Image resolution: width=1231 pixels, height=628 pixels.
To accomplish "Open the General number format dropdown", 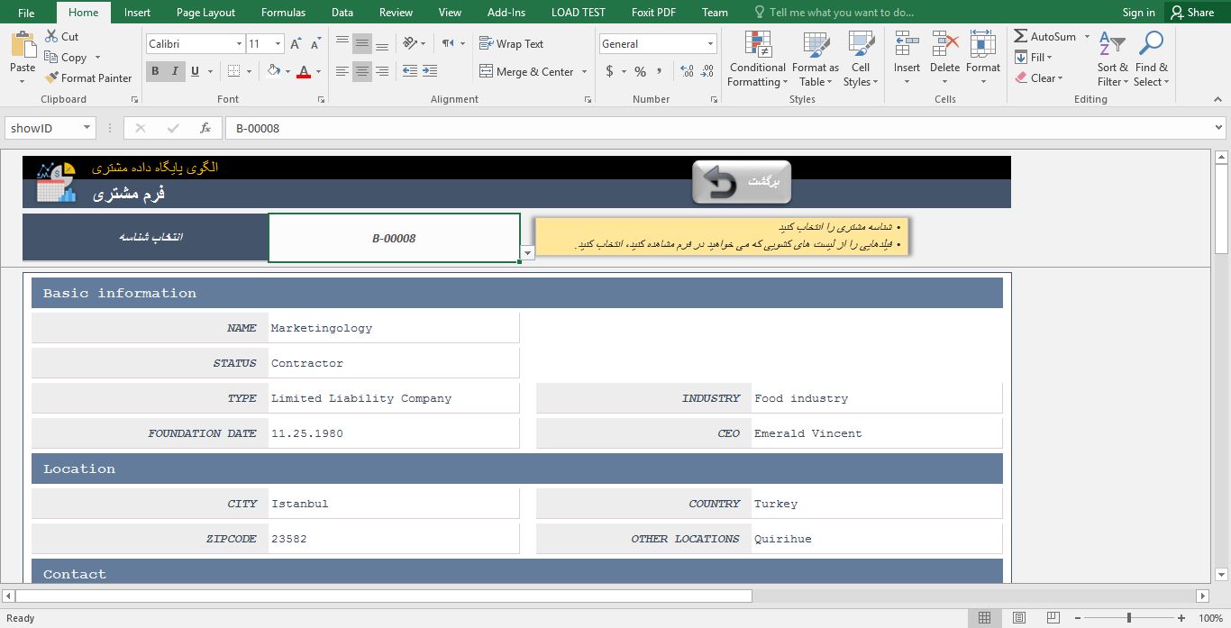I will [x=710, y=44].
